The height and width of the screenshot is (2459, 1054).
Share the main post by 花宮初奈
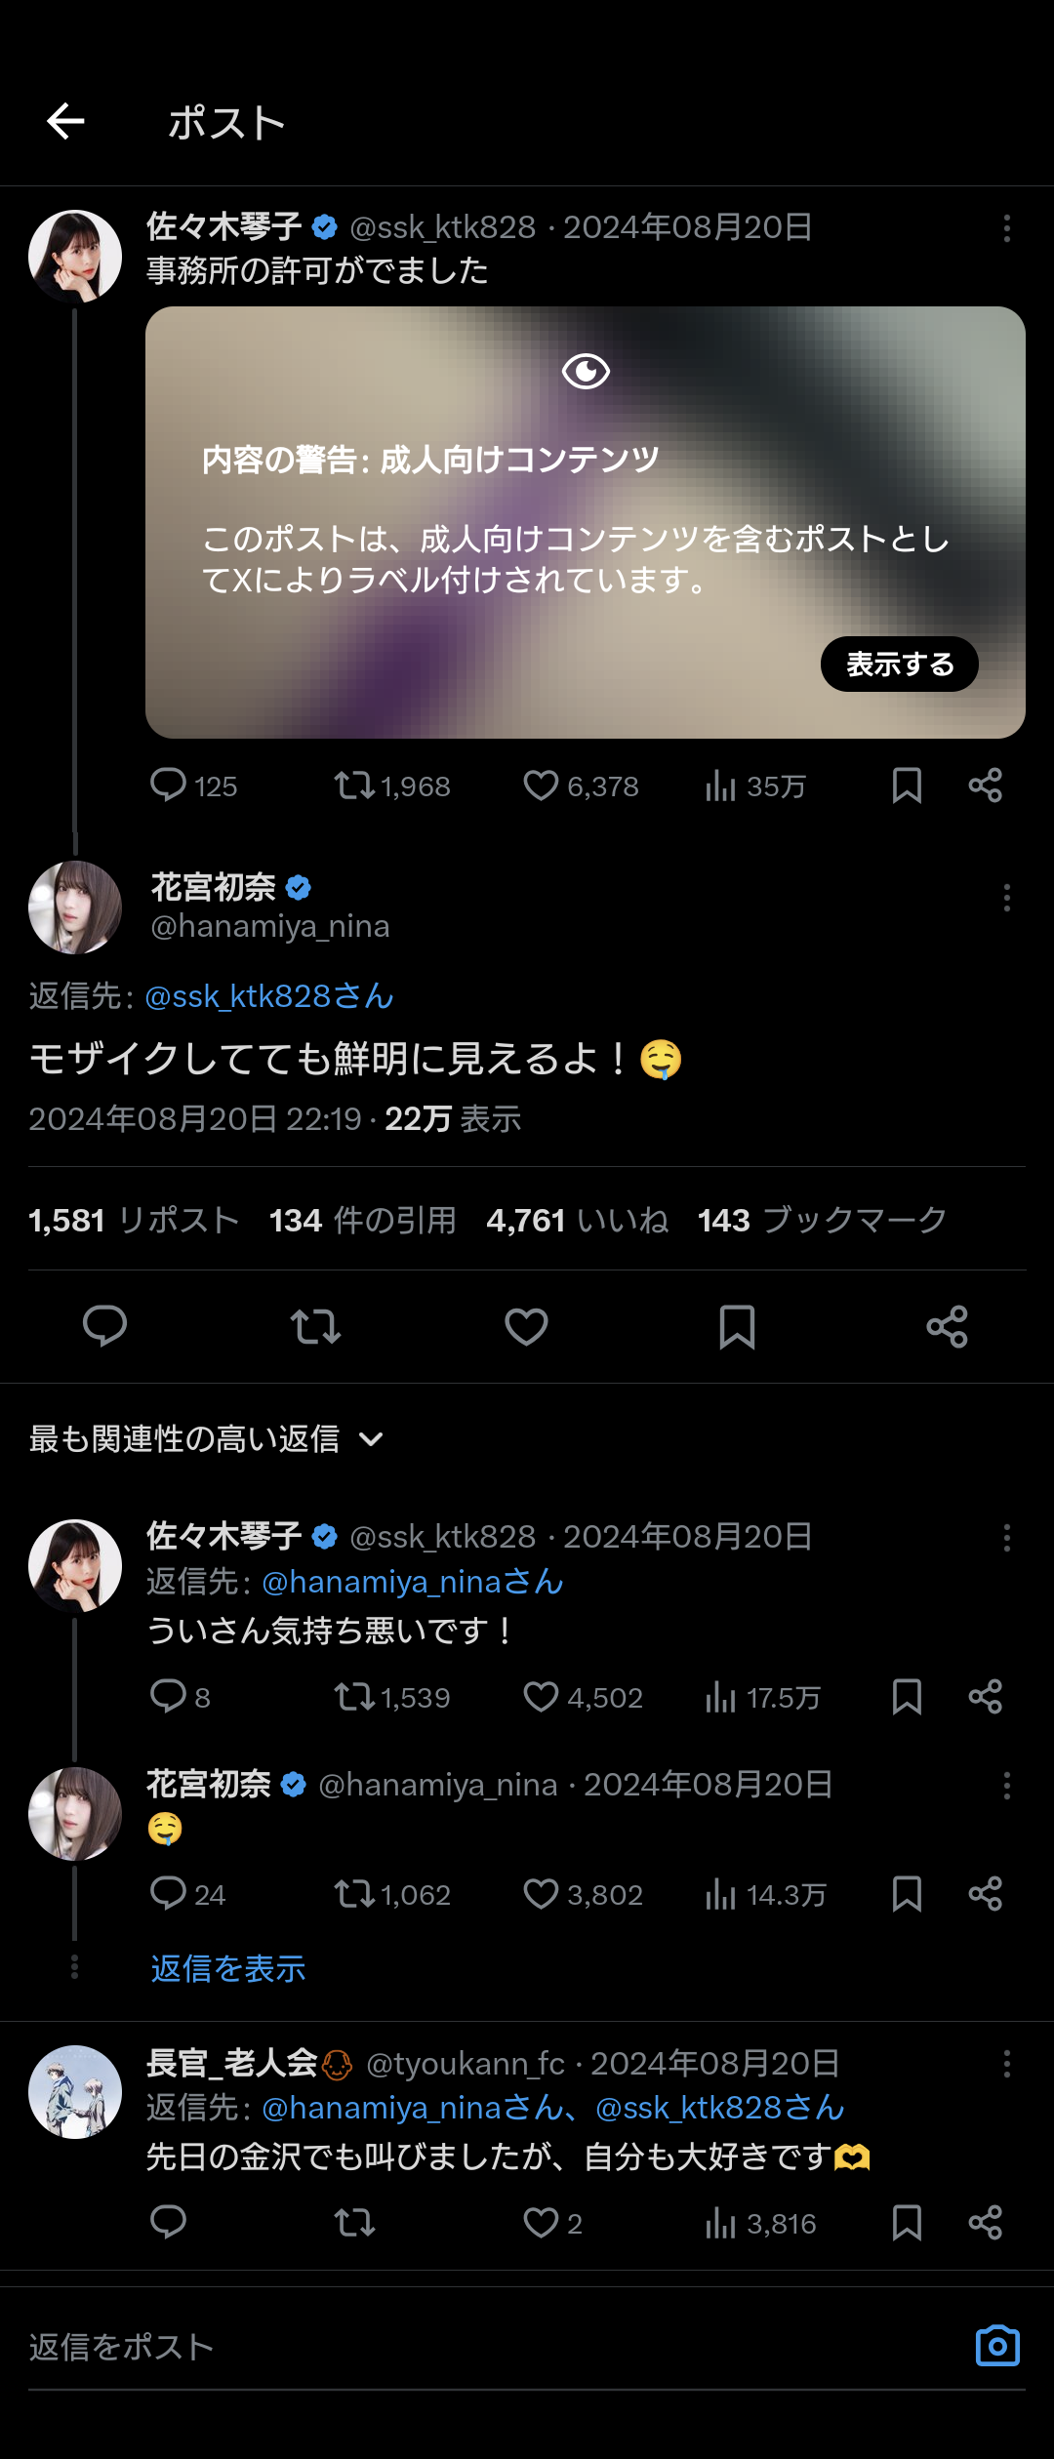coord(947,1326)
